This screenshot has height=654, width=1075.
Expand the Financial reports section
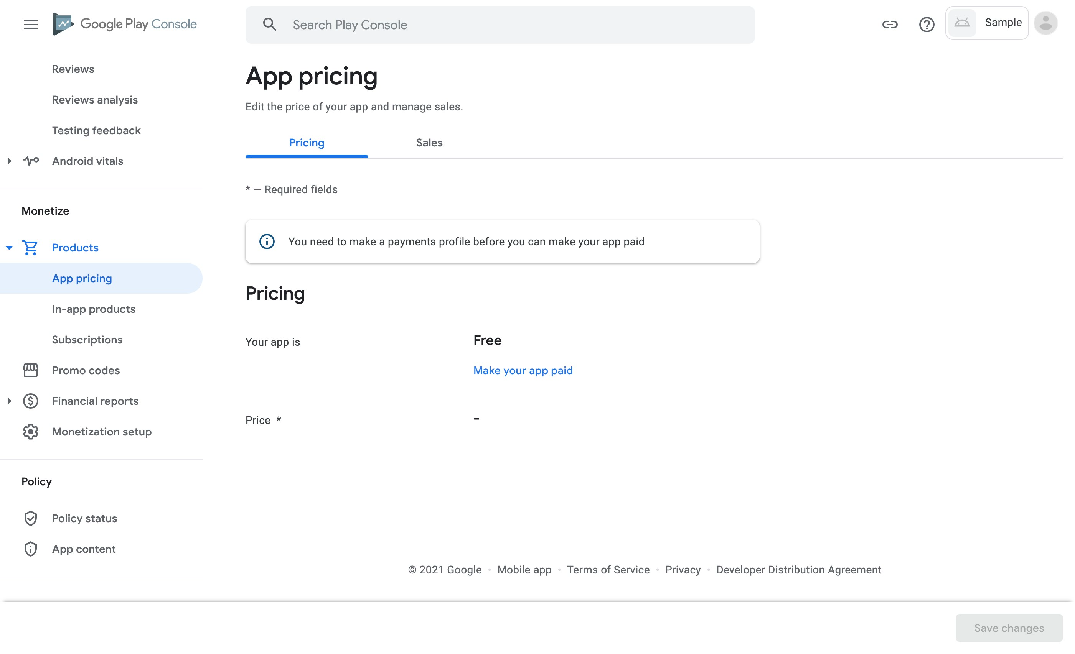point(9,401)
